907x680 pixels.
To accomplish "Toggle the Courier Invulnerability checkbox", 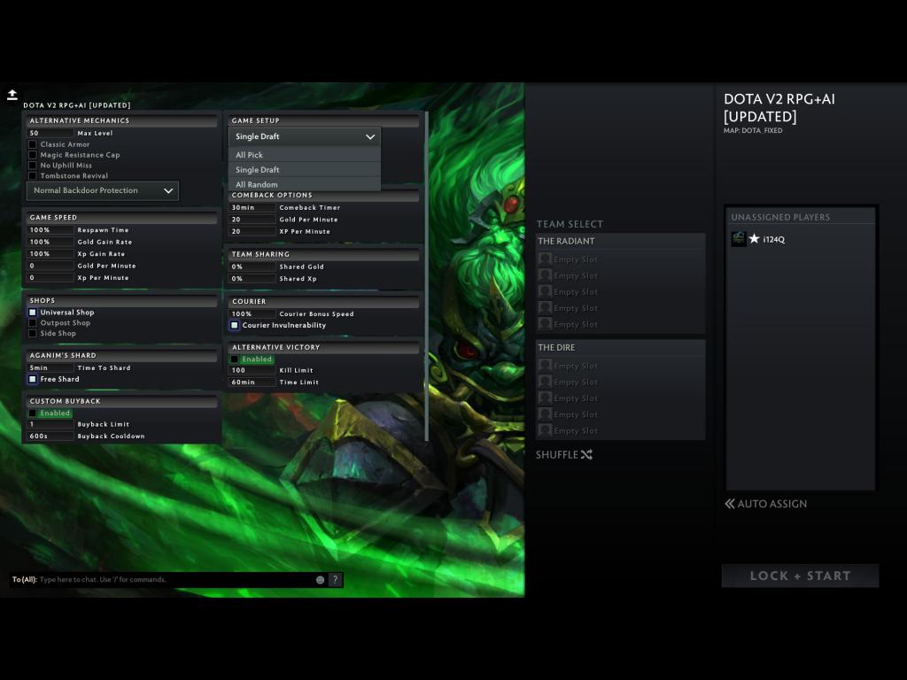I will [x=234, y=326].
